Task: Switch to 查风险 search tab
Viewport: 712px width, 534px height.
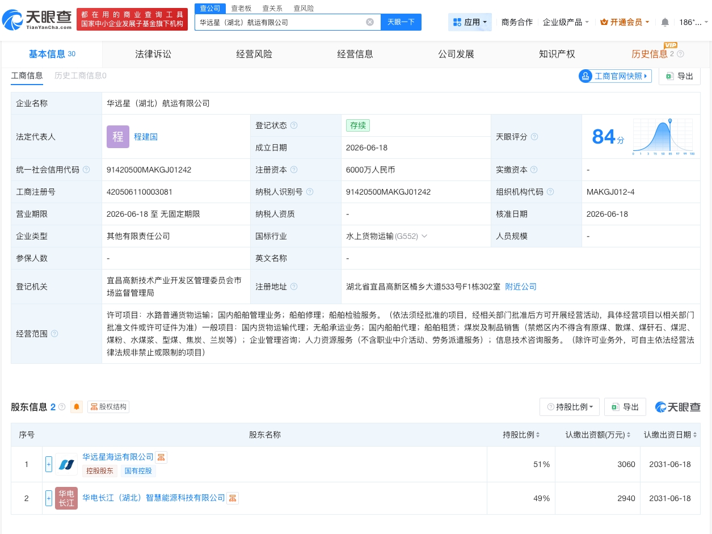Action: coord(304,8)
